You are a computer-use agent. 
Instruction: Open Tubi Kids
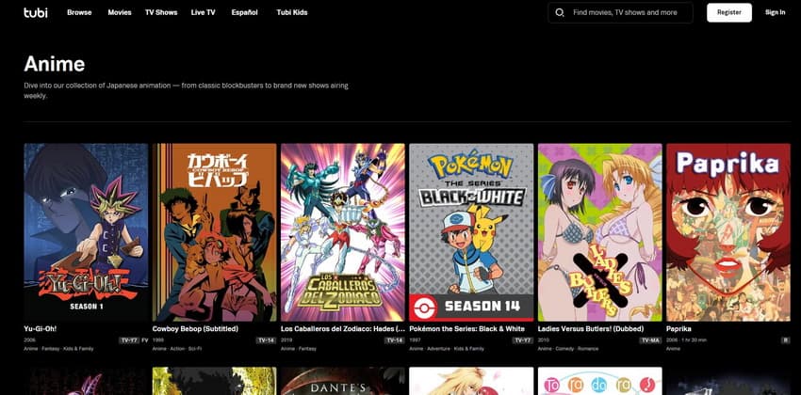coord(292,12)
